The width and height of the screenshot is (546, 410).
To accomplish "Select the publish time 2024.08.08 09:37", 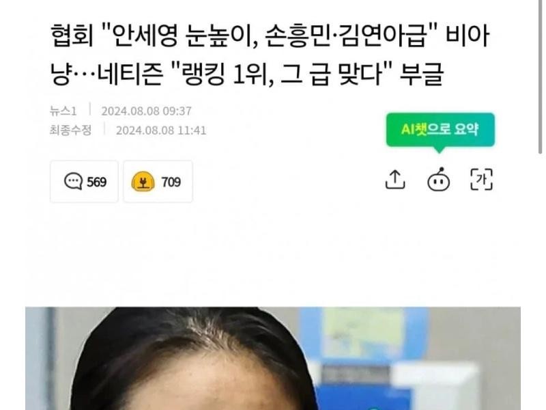I will [x=146, y=111].
